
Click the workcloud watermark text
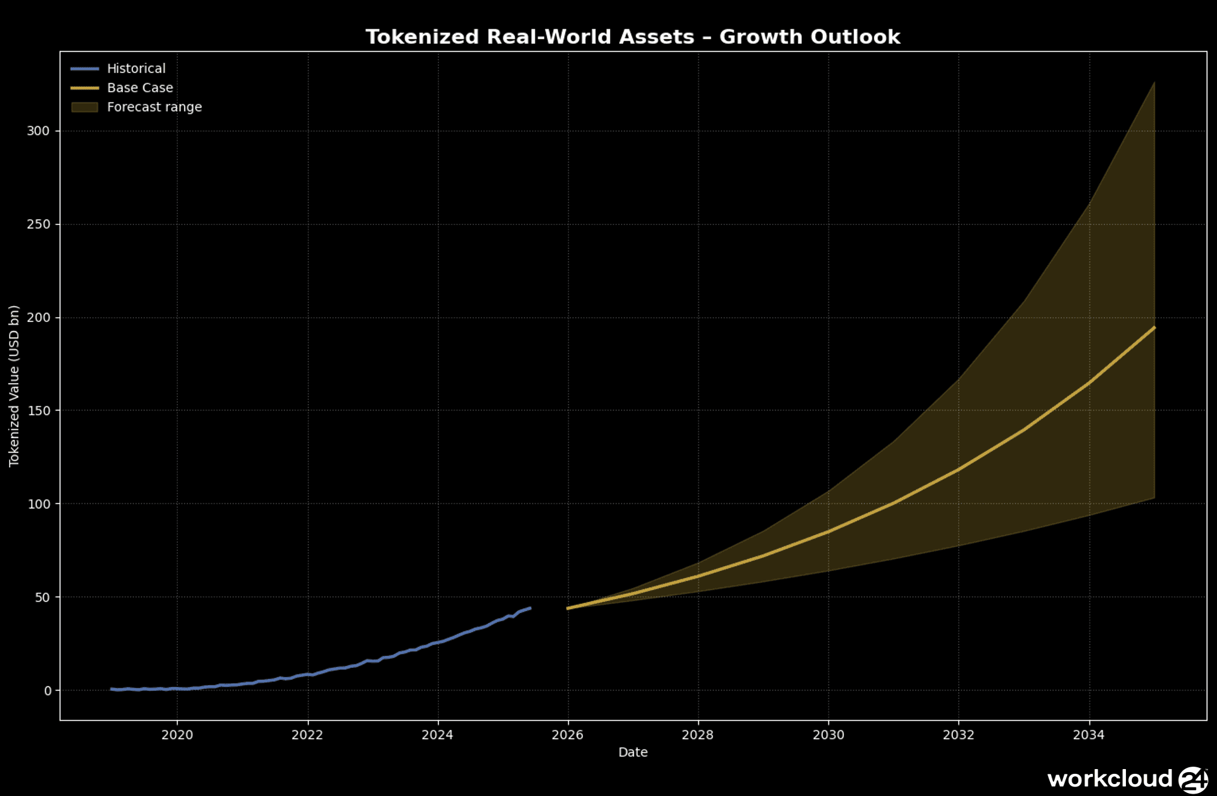pos(1109,779)
